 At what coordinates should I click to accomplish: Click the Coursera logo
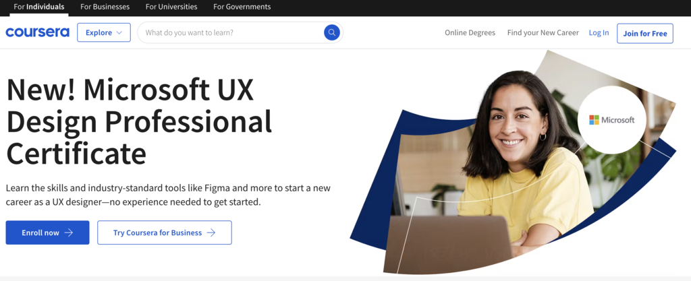point(38,32)
